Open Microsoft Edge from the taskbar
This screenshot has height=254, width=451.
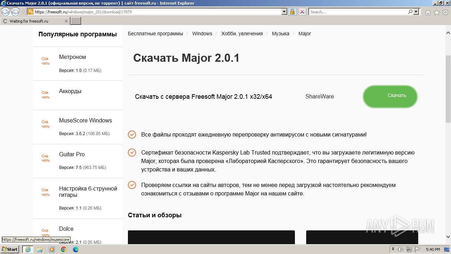76,249
